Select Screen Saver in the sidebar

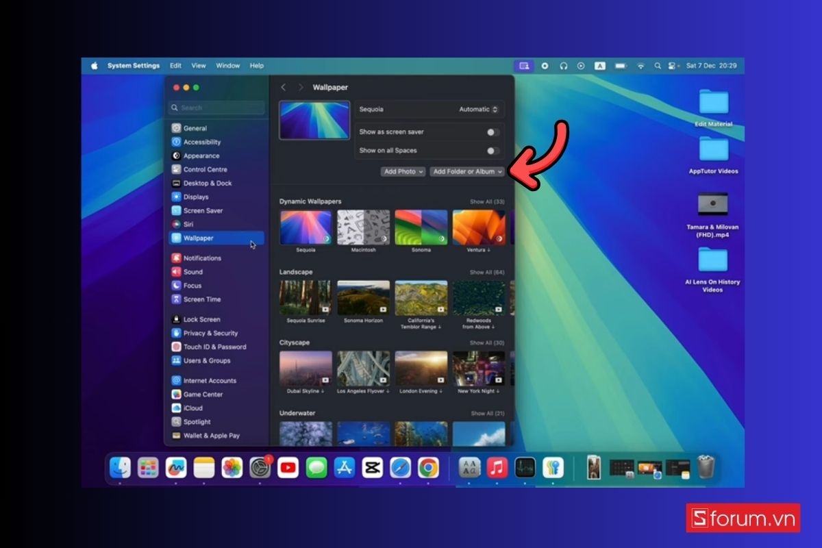coord(216,210)
